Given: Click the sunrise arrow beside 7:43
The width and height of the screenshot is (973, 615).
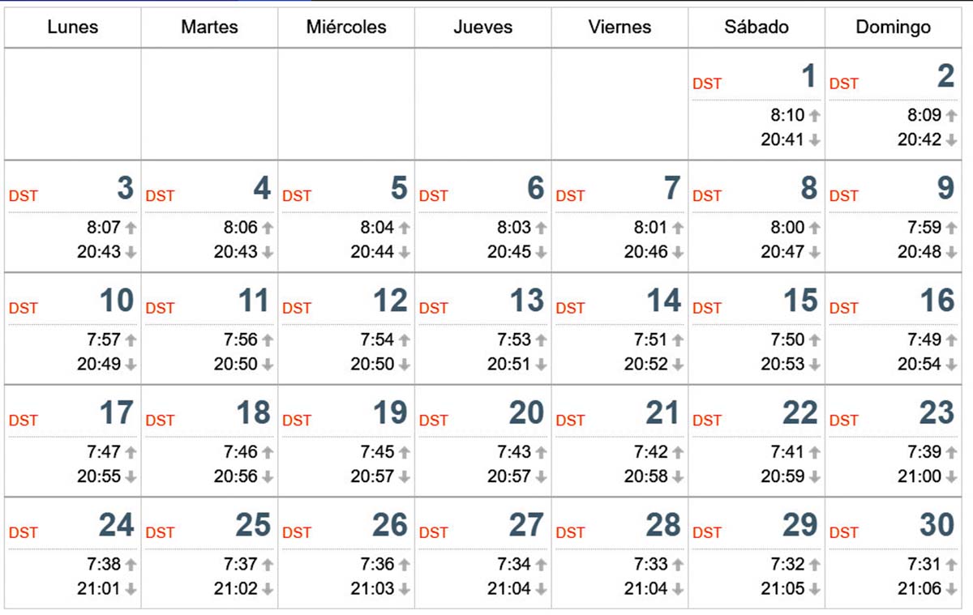Looking at the screenshot, I should tap(541, 453).
